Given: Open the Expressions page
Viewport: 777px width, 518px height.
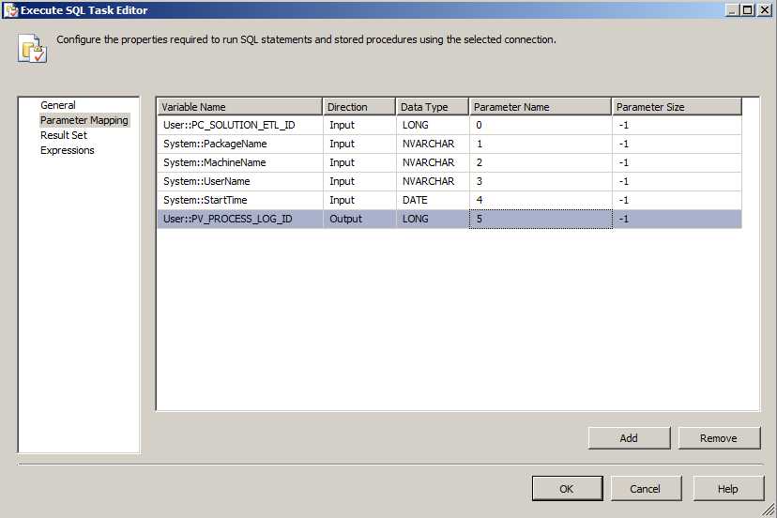Looking at the screenshot, I should click(68, 150).
